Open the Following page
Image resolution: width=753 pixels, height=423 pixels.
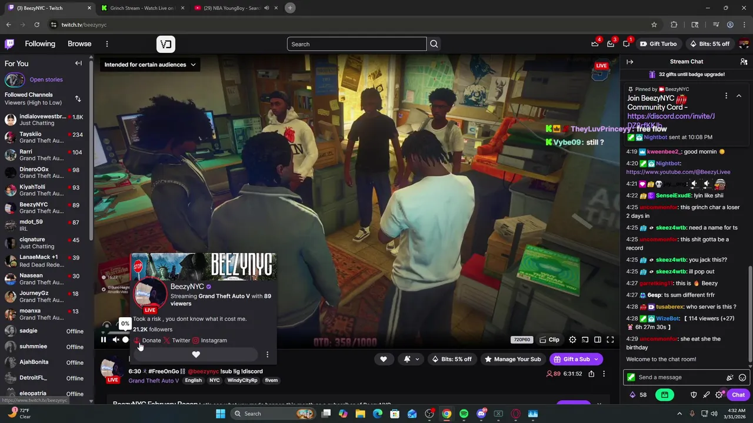coord(40,44)
